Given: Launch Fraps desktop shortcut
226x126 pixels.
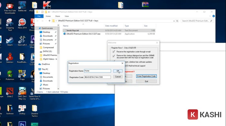Looking at the screenshot, I should click(22, 75).
